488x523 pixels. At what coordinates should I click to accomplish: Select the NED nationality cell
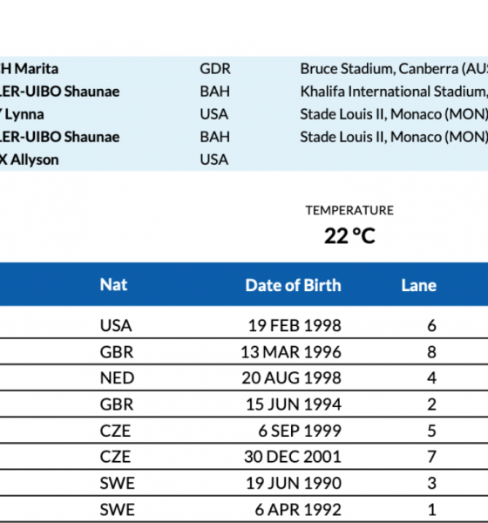[x=117, y=378]
